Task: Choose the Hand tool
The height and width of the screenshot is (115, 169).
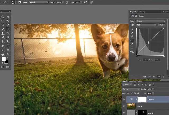Action: (x=3, y=54)
